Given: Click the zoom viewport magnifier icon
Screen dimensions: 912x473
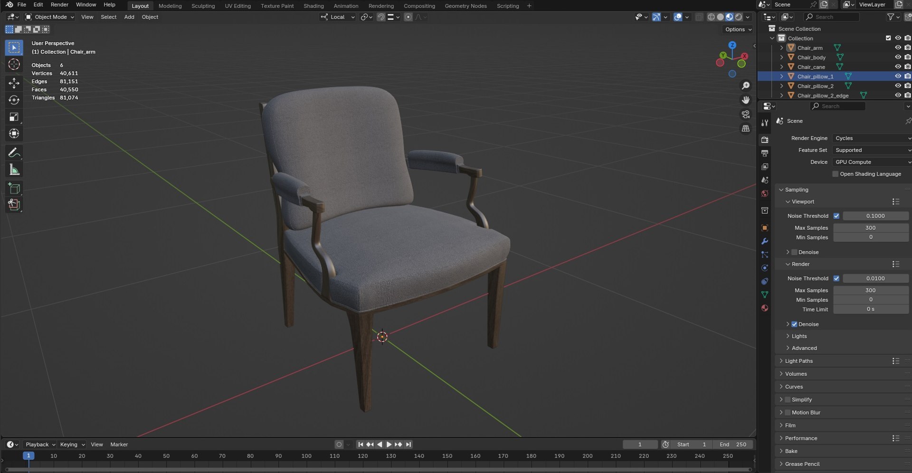Looking at the screenshot, I should click(746, 85).
